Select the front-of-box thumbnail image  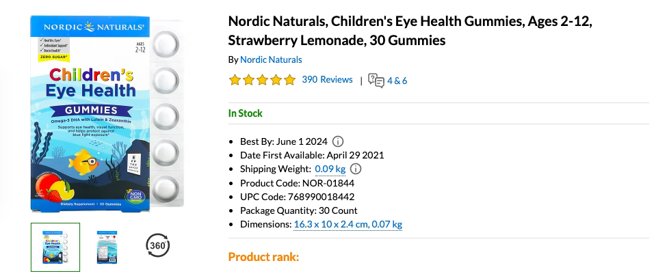click(x=55, y=247)
